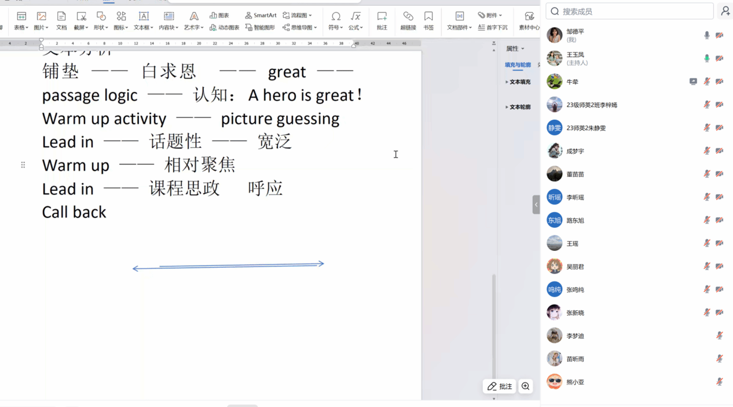Expand the 文本填充 section

coord(518,82)
